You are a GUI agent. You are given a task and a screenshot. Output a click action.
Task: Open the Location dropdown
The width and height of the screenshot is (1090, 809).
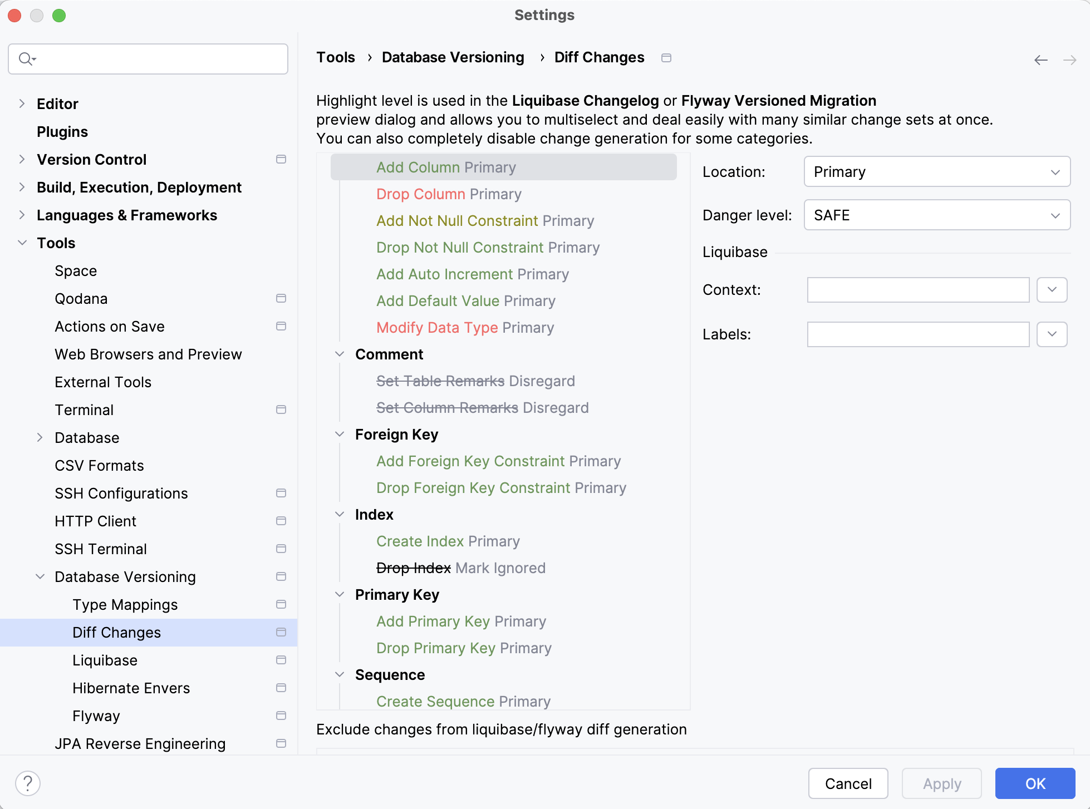coord(935,172)
